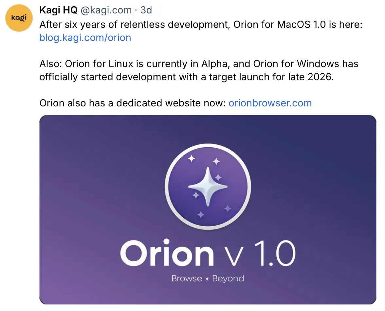Click the yellow Kagi profile avatar
This screenshot has height=311, width=385.
[x=19, y=18]
